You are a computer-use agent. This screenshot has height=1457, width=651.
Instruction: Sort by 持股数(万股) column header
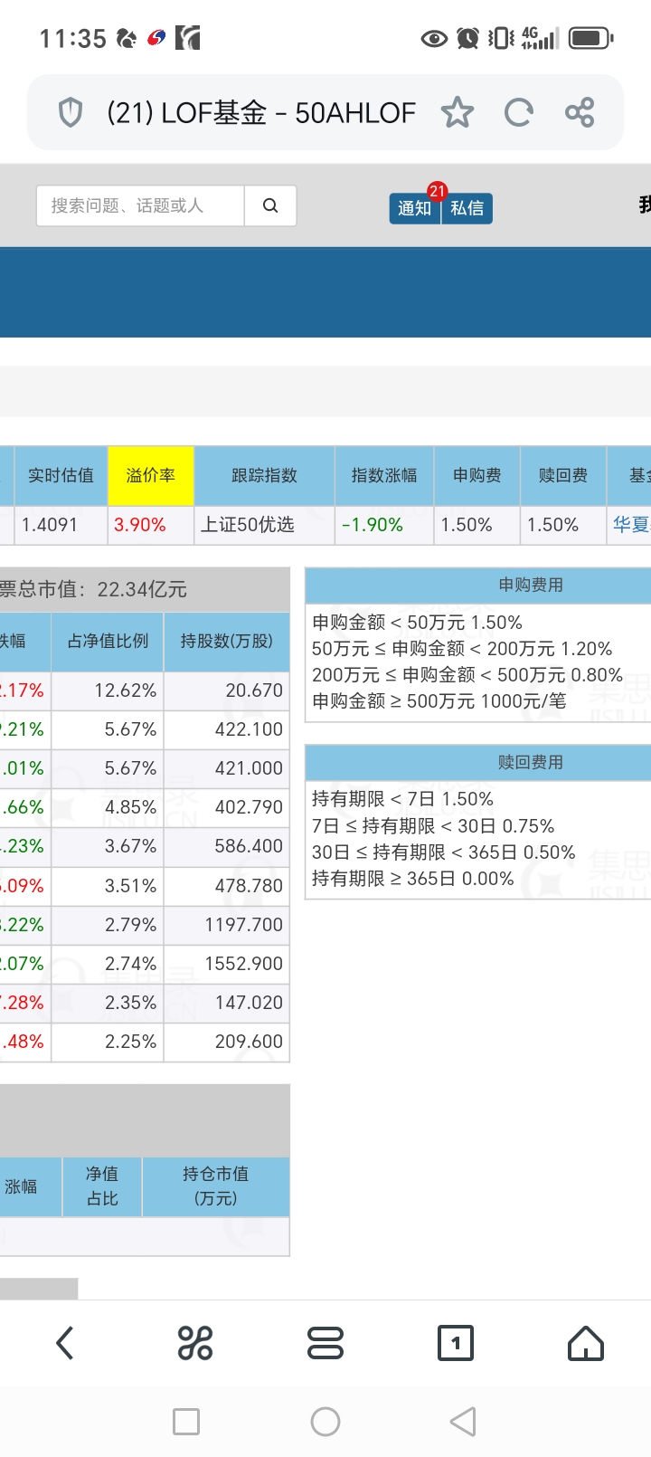(x=226, y=641)
